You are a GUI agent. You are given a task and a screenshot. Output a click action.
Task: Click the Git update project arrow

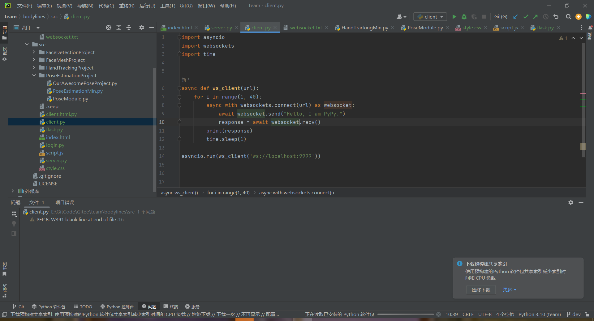point(515,17)
